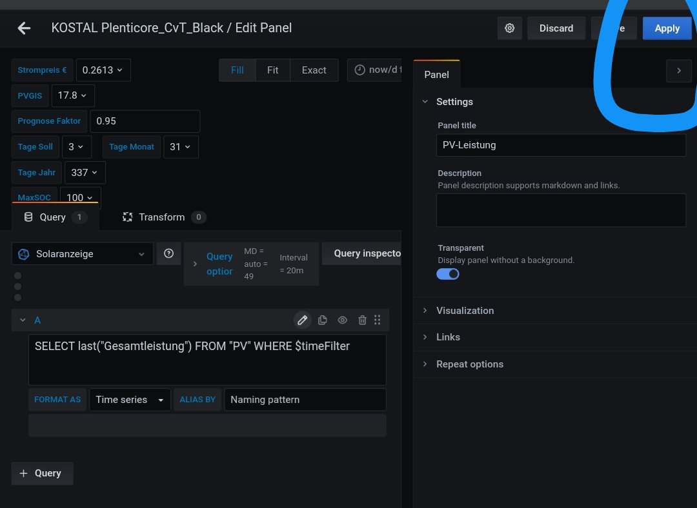Select the Fit view mode
The image size is (697, 508).
[272, 70]
